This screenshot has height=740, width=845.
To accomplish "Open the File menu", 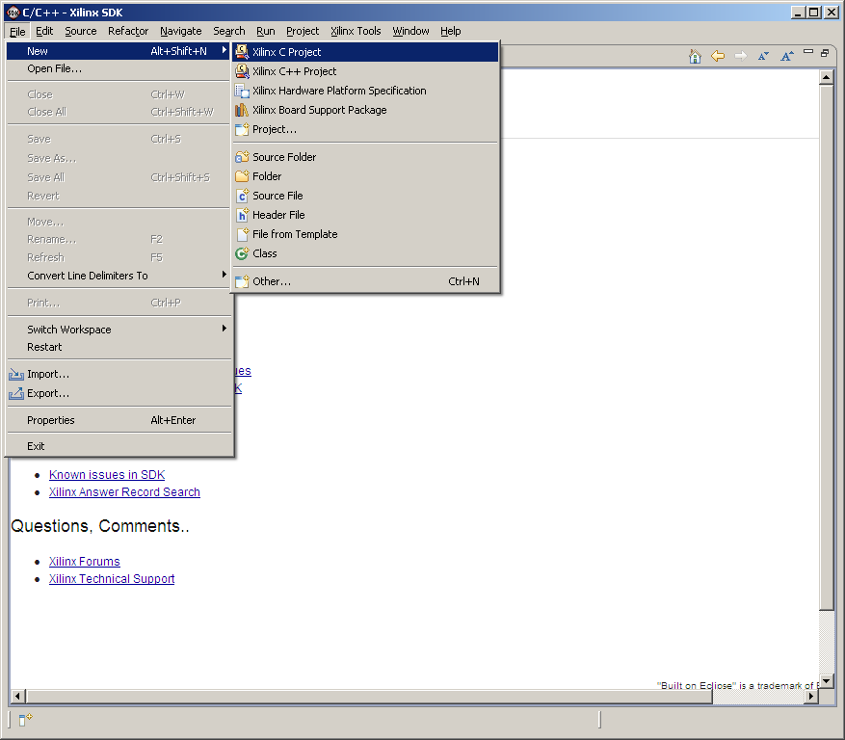I will [x=17, y=31].
